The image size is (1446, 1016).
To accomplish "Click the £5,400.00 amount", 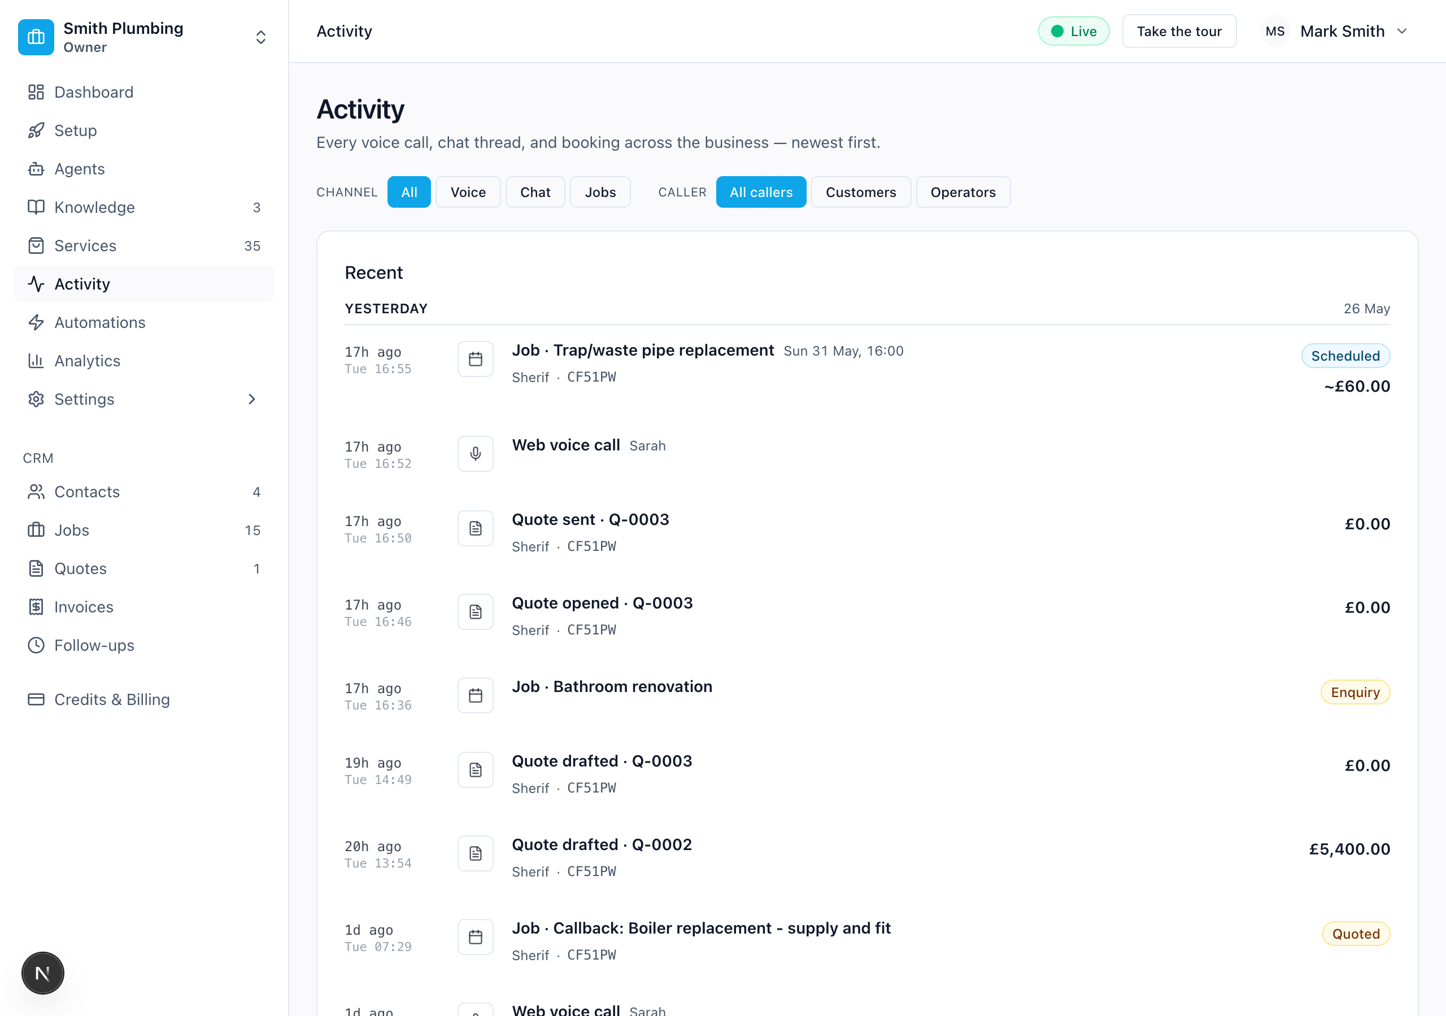I will click(1349, 849).
